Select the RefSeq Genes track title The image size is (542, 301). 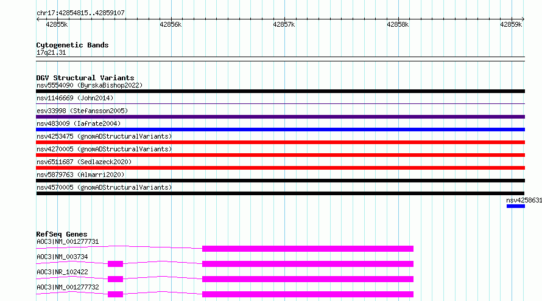(x=62, y=234)
